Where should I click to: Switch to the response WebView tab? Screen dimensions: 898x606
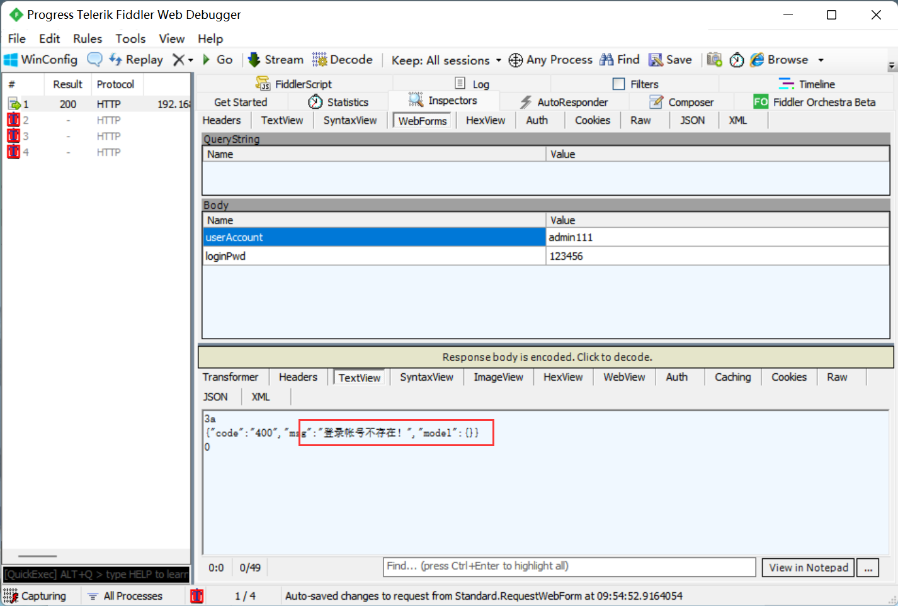pos(624,377)
